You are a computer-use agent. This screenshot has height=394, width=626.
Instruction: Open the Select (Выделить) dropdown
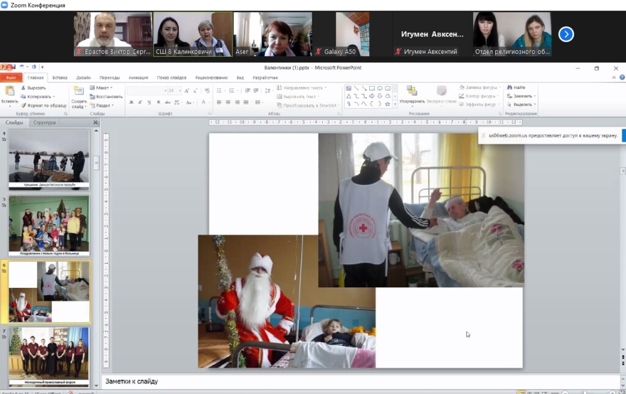pyautogui.click(x=521, y=104)
